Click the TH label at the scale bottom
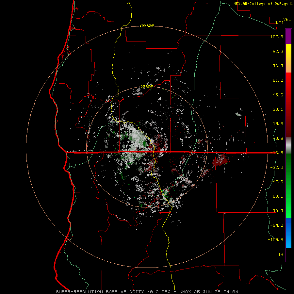 coord(281,254)
